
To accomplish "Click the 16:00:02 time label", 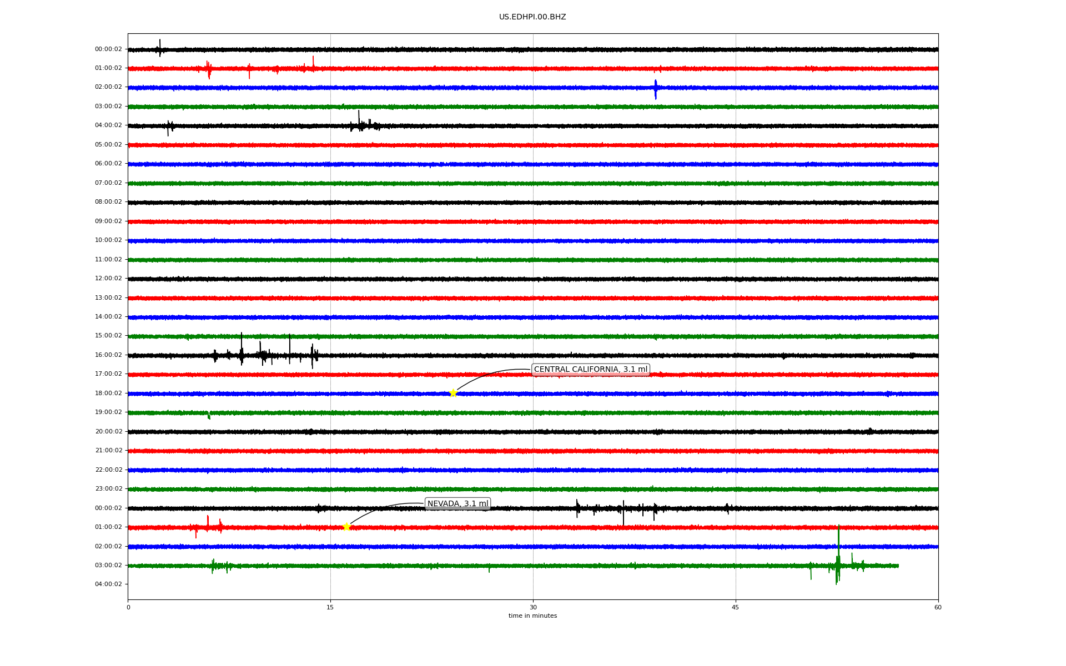I will (108, 355).
